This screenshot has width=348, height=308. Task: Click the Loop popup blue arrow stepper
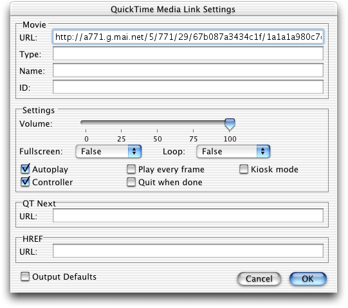263,152
